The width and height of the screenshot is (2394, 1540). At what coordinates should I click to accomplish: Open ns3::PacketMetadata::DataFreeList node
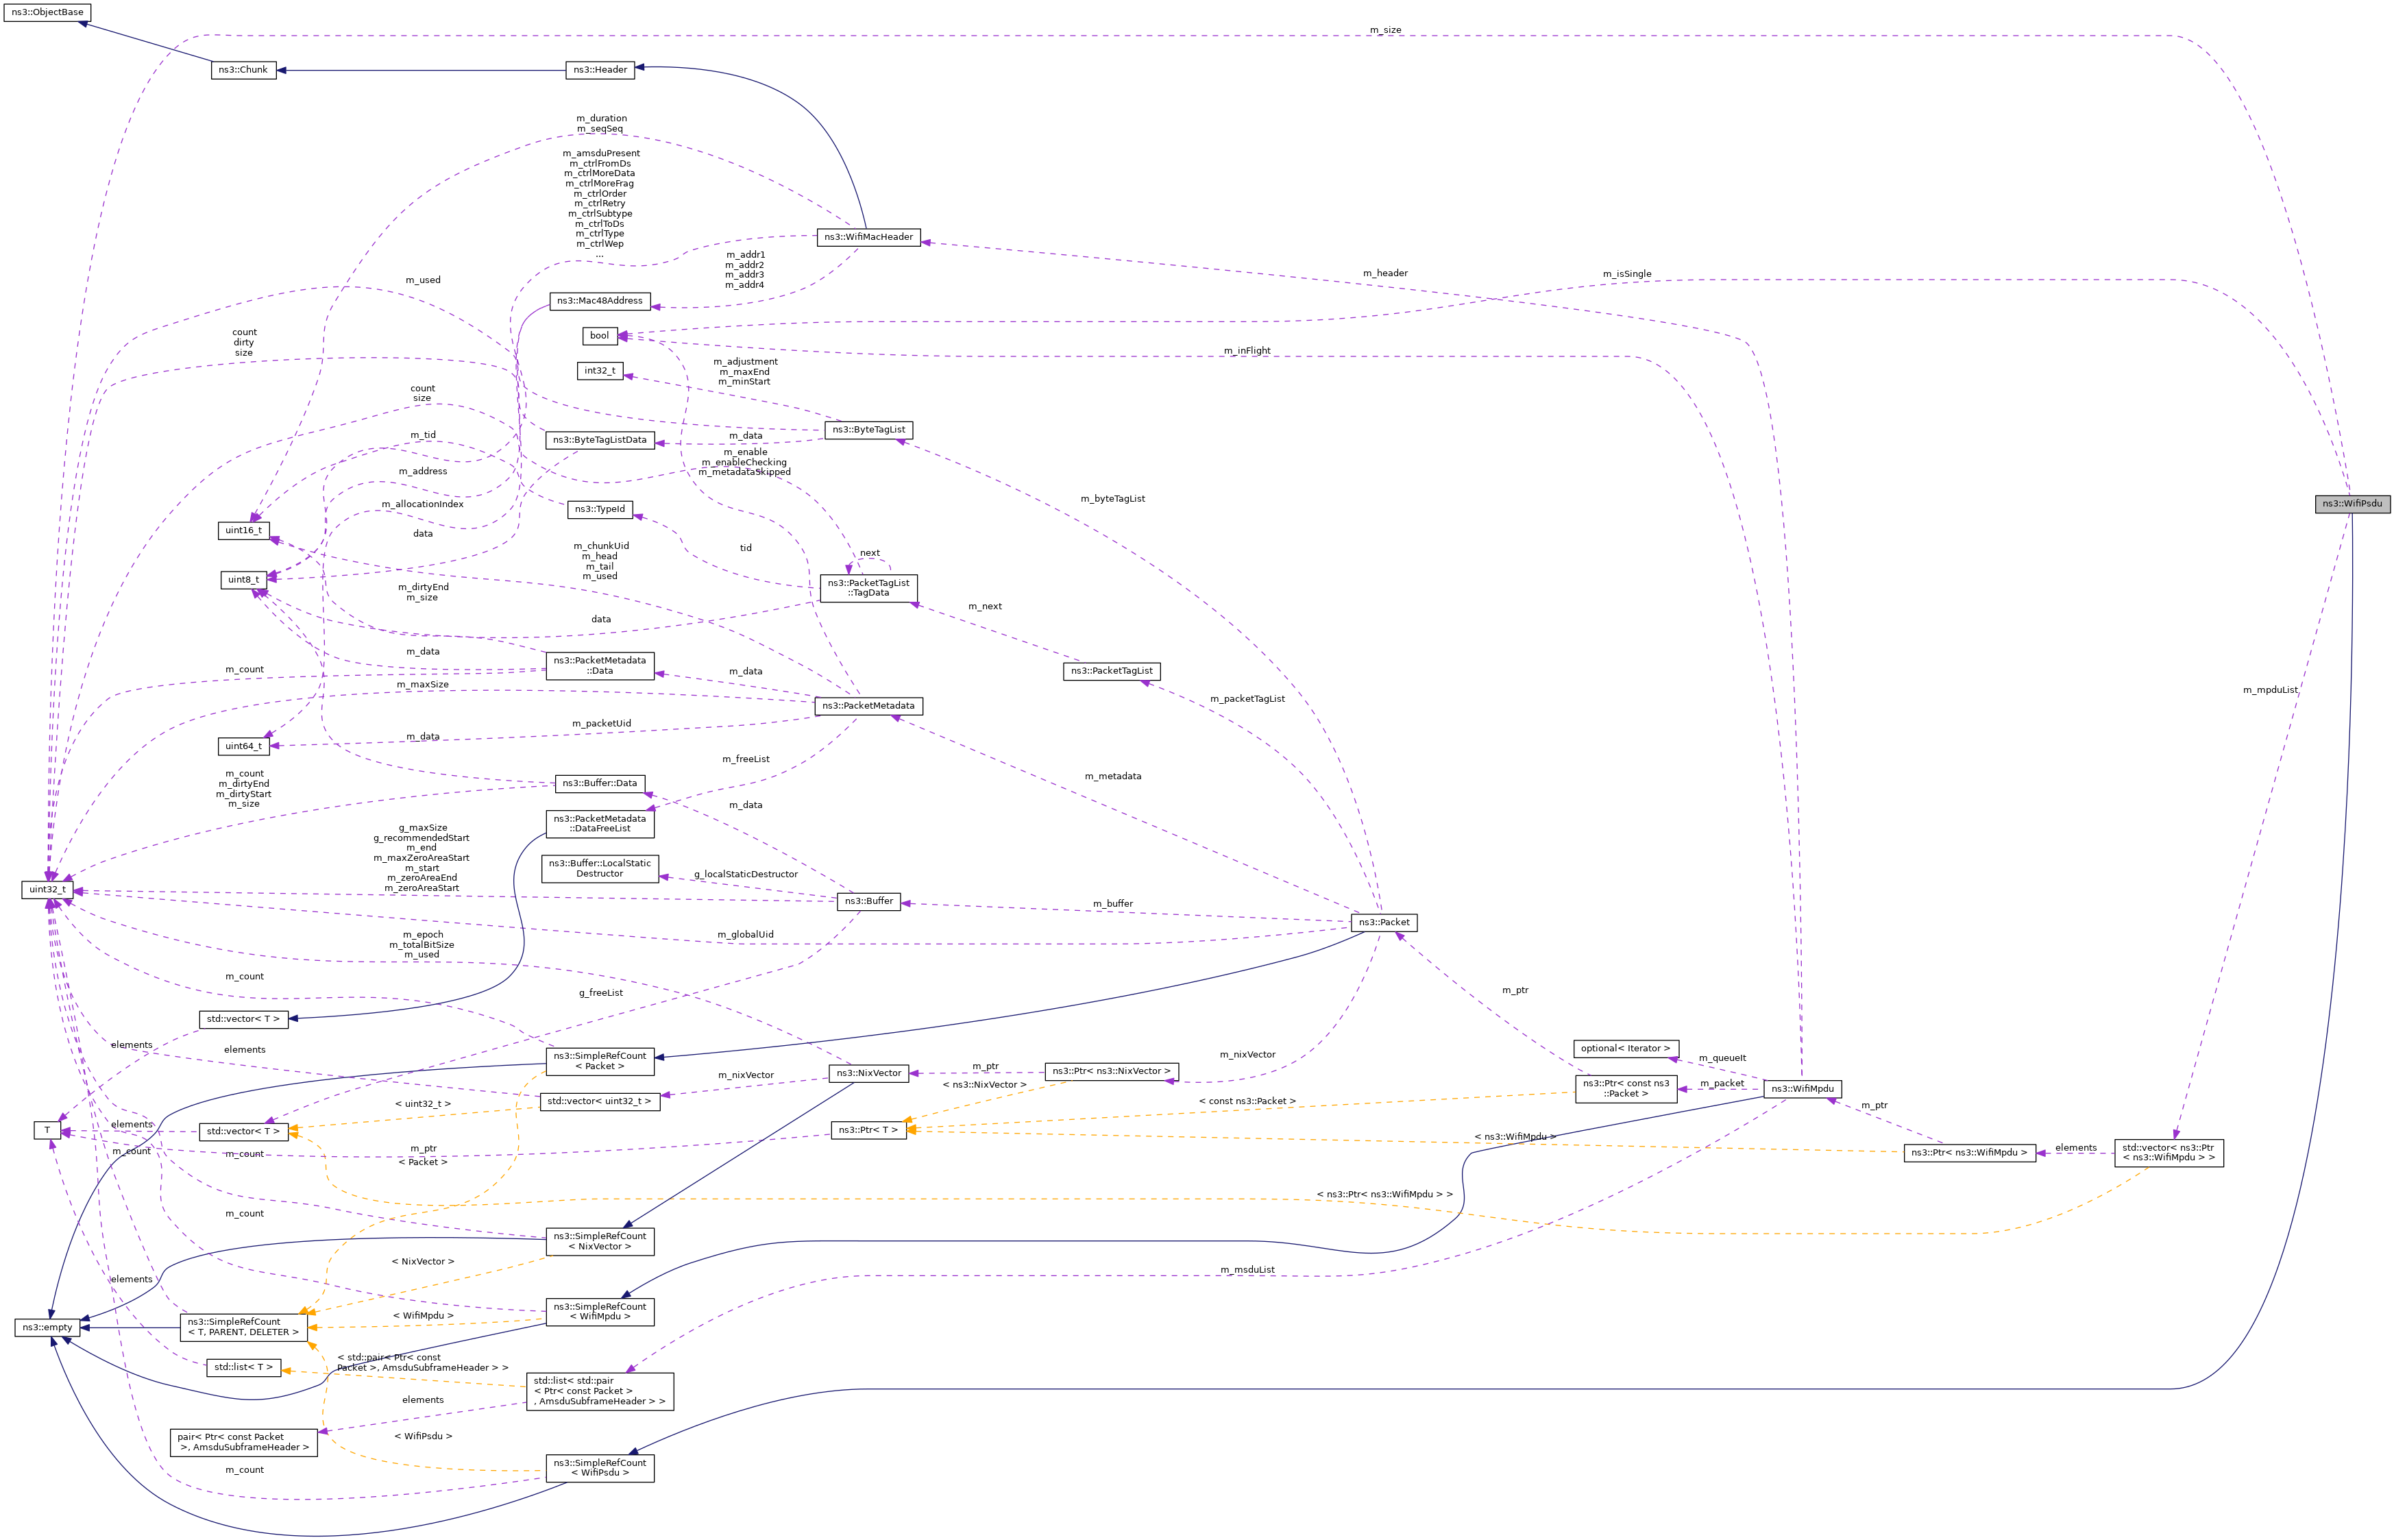coord(600,824)
